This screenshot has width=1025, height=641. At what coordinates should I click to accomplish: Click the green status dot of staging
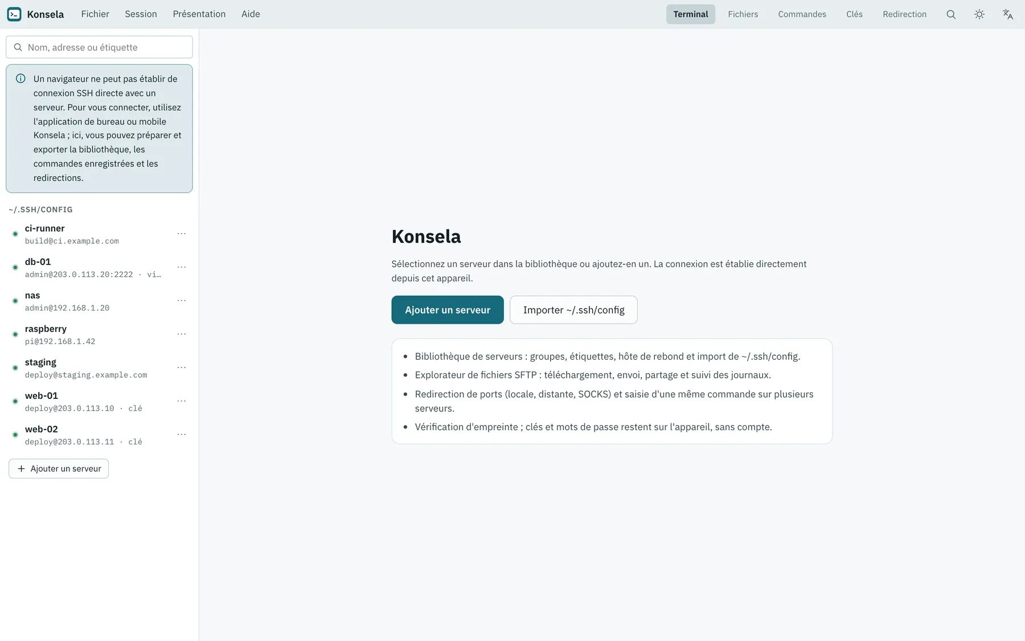pyautogui.click(x=15, y=368)
